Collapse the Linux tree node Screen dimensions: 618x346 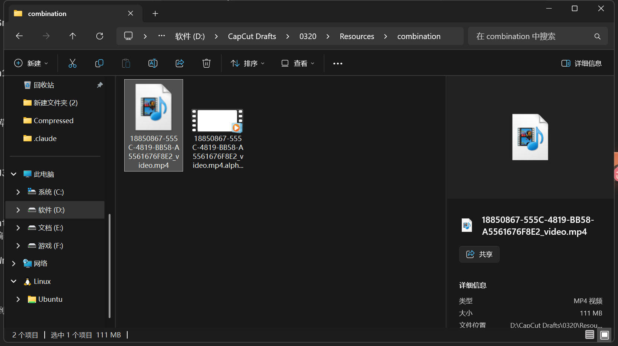click(14, 281)
